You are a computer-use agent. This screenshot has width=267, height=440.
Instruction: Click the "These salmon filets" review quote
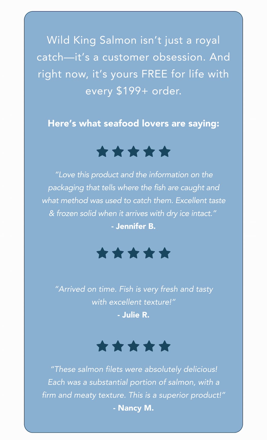click(133, 382)
